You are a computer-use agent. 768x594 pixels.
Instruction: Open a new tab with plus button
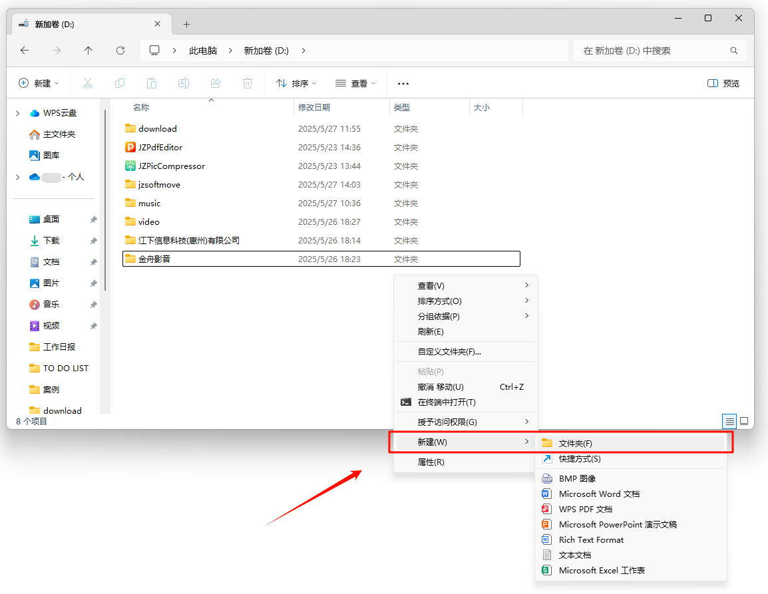186,24
